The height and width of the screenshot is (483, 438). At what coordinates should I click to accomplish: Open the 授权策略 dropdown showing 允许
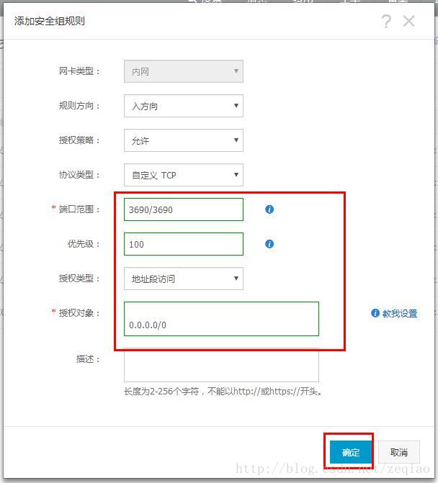(184, 140)
